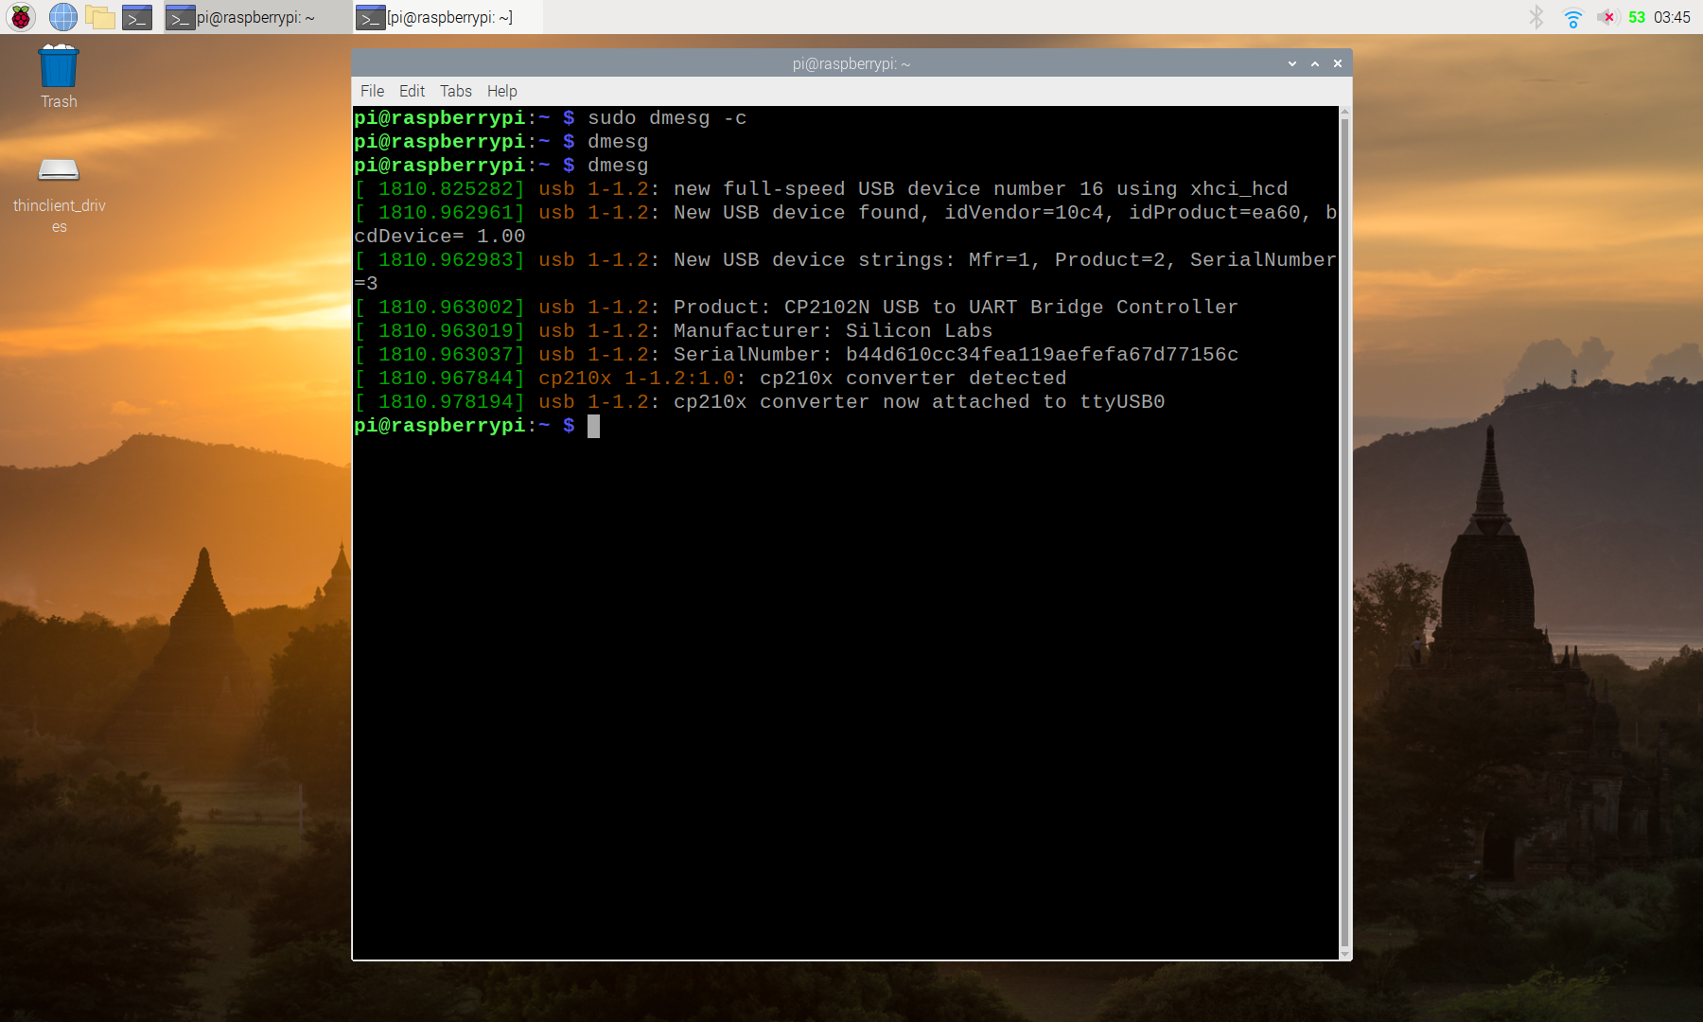
Task: Open the Help menu
Action: tap(501, 91)
